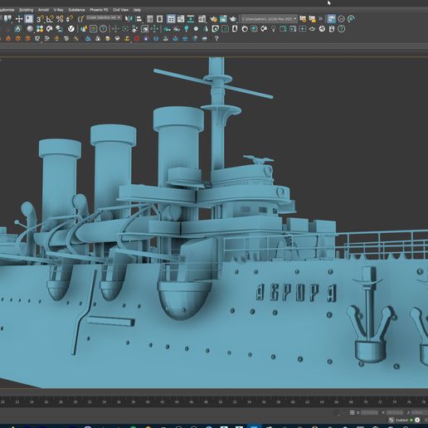The image size is (428, 428).
Task: Toggle the Enabled state indicator
Action: point(411,420)
